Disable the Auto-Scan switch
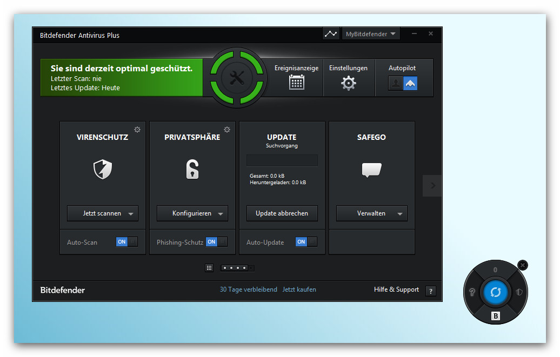 [126, 242]
